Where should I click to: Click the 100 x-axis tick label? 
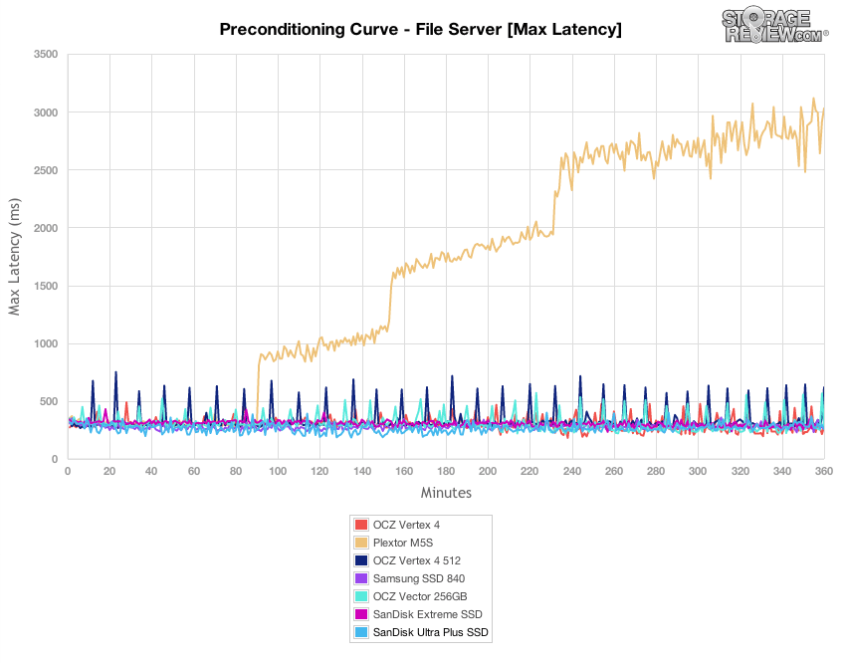(x=278, y=471)
